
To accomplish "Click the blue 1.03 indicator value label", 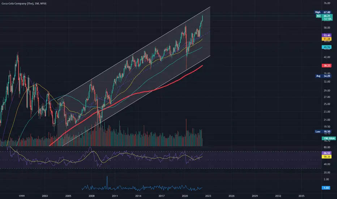I will point(326,188).
